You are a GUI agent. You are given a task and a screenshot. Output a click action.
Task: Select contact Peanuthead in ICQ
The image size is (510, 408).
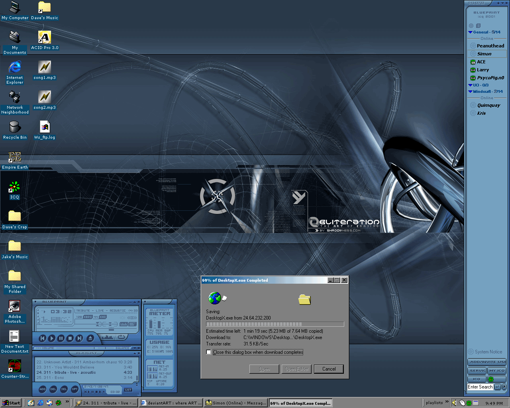tap(487, 46)
